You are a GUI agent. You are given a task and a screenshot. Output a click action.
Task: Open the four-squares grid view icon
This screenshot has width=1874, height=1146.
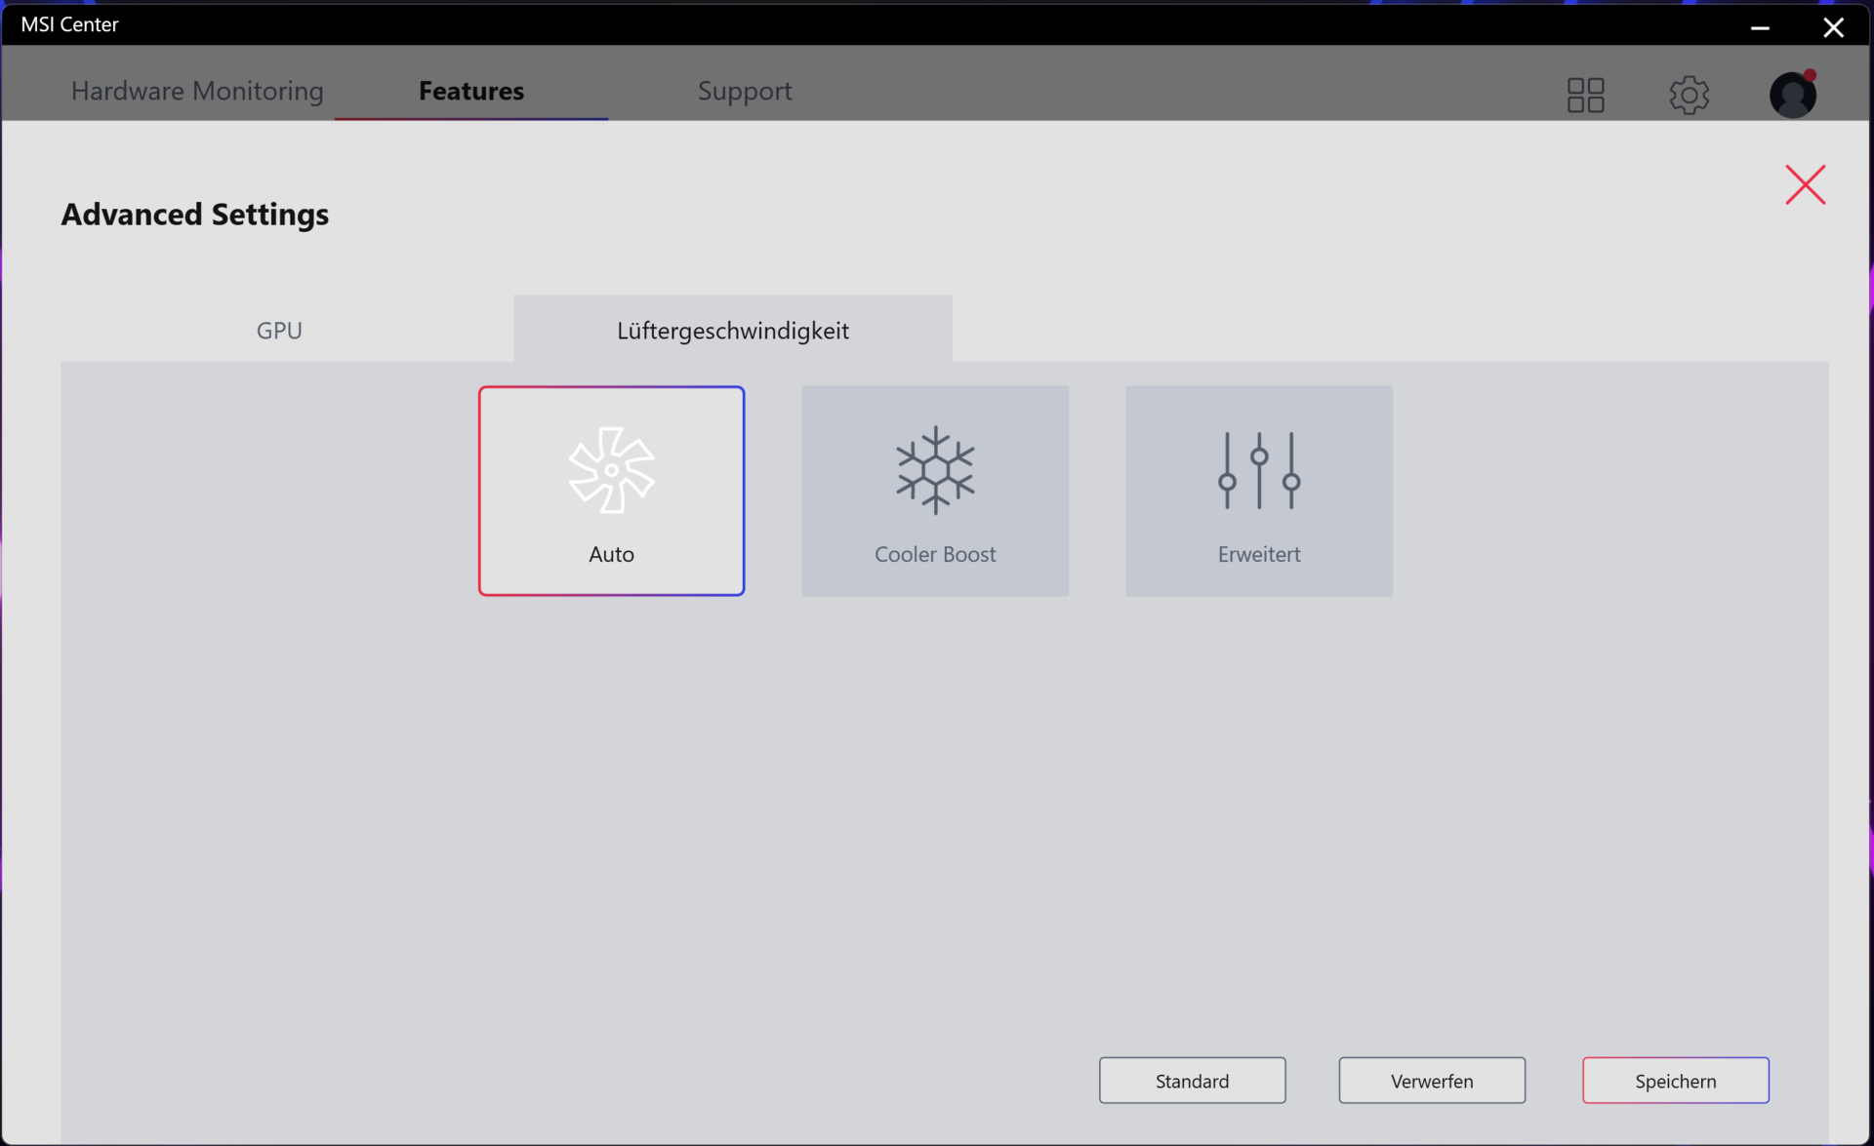pyautogui.click(x=1585, y=95)
